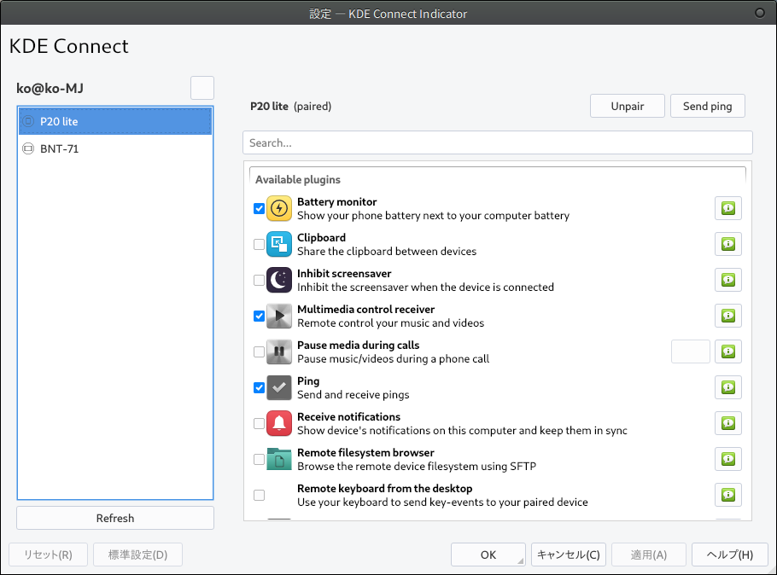Image resolution: width=777 pixels, height=575 pixels.
Task: Click the Receive notifications bell icon
Action: [x=279, y=423]
